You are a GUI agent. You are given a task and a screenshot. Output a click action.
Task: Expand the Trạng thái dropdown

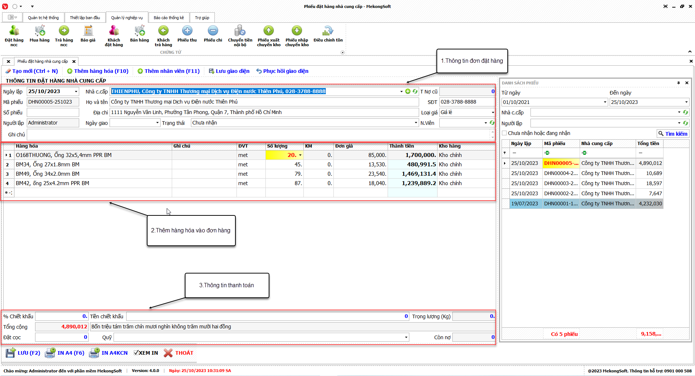click(x=416, y=123)
